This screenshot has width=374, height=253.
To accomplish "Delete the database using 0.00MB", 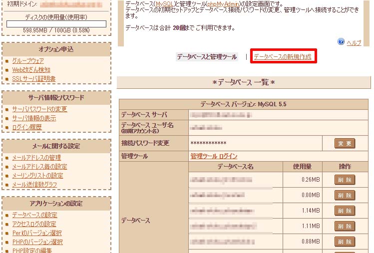I will 345,196.
